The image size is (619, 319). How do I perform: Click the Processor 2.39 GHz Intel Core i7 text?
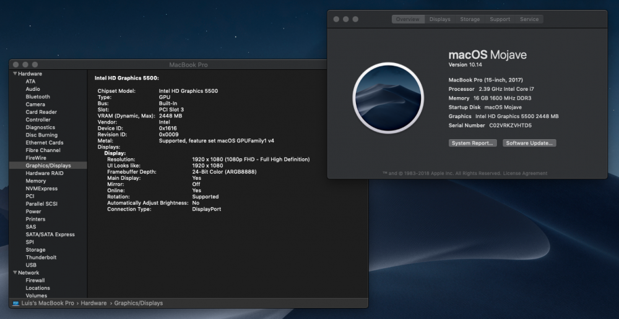click(x=491, y=89)
